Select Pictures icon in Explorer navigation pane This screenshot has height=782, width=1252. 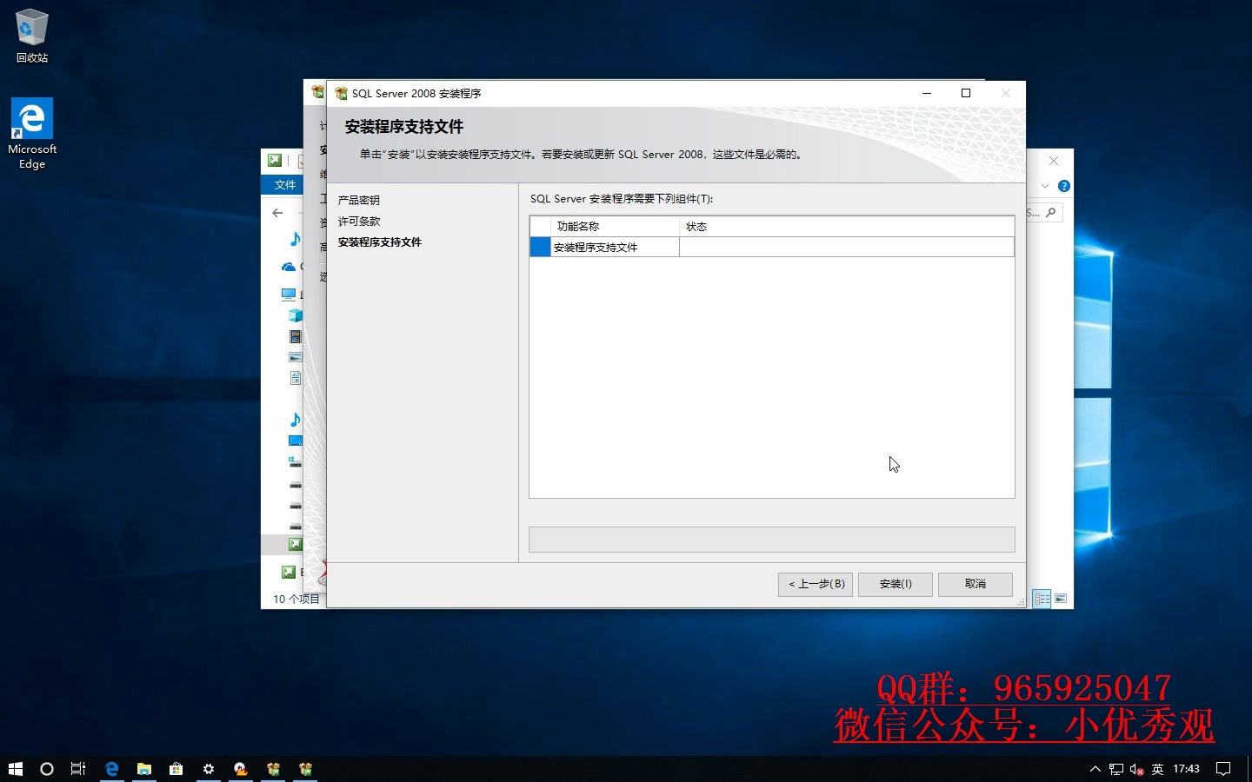coord(296,357)
